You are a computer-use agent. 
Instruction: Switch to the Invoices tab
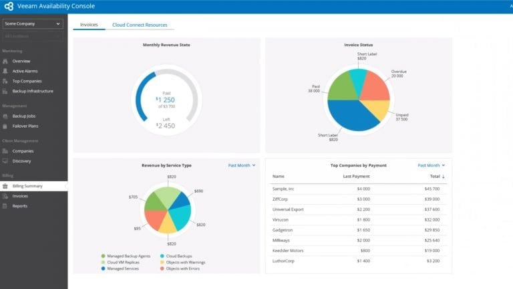pyautogui.click(x=89, y=25)
